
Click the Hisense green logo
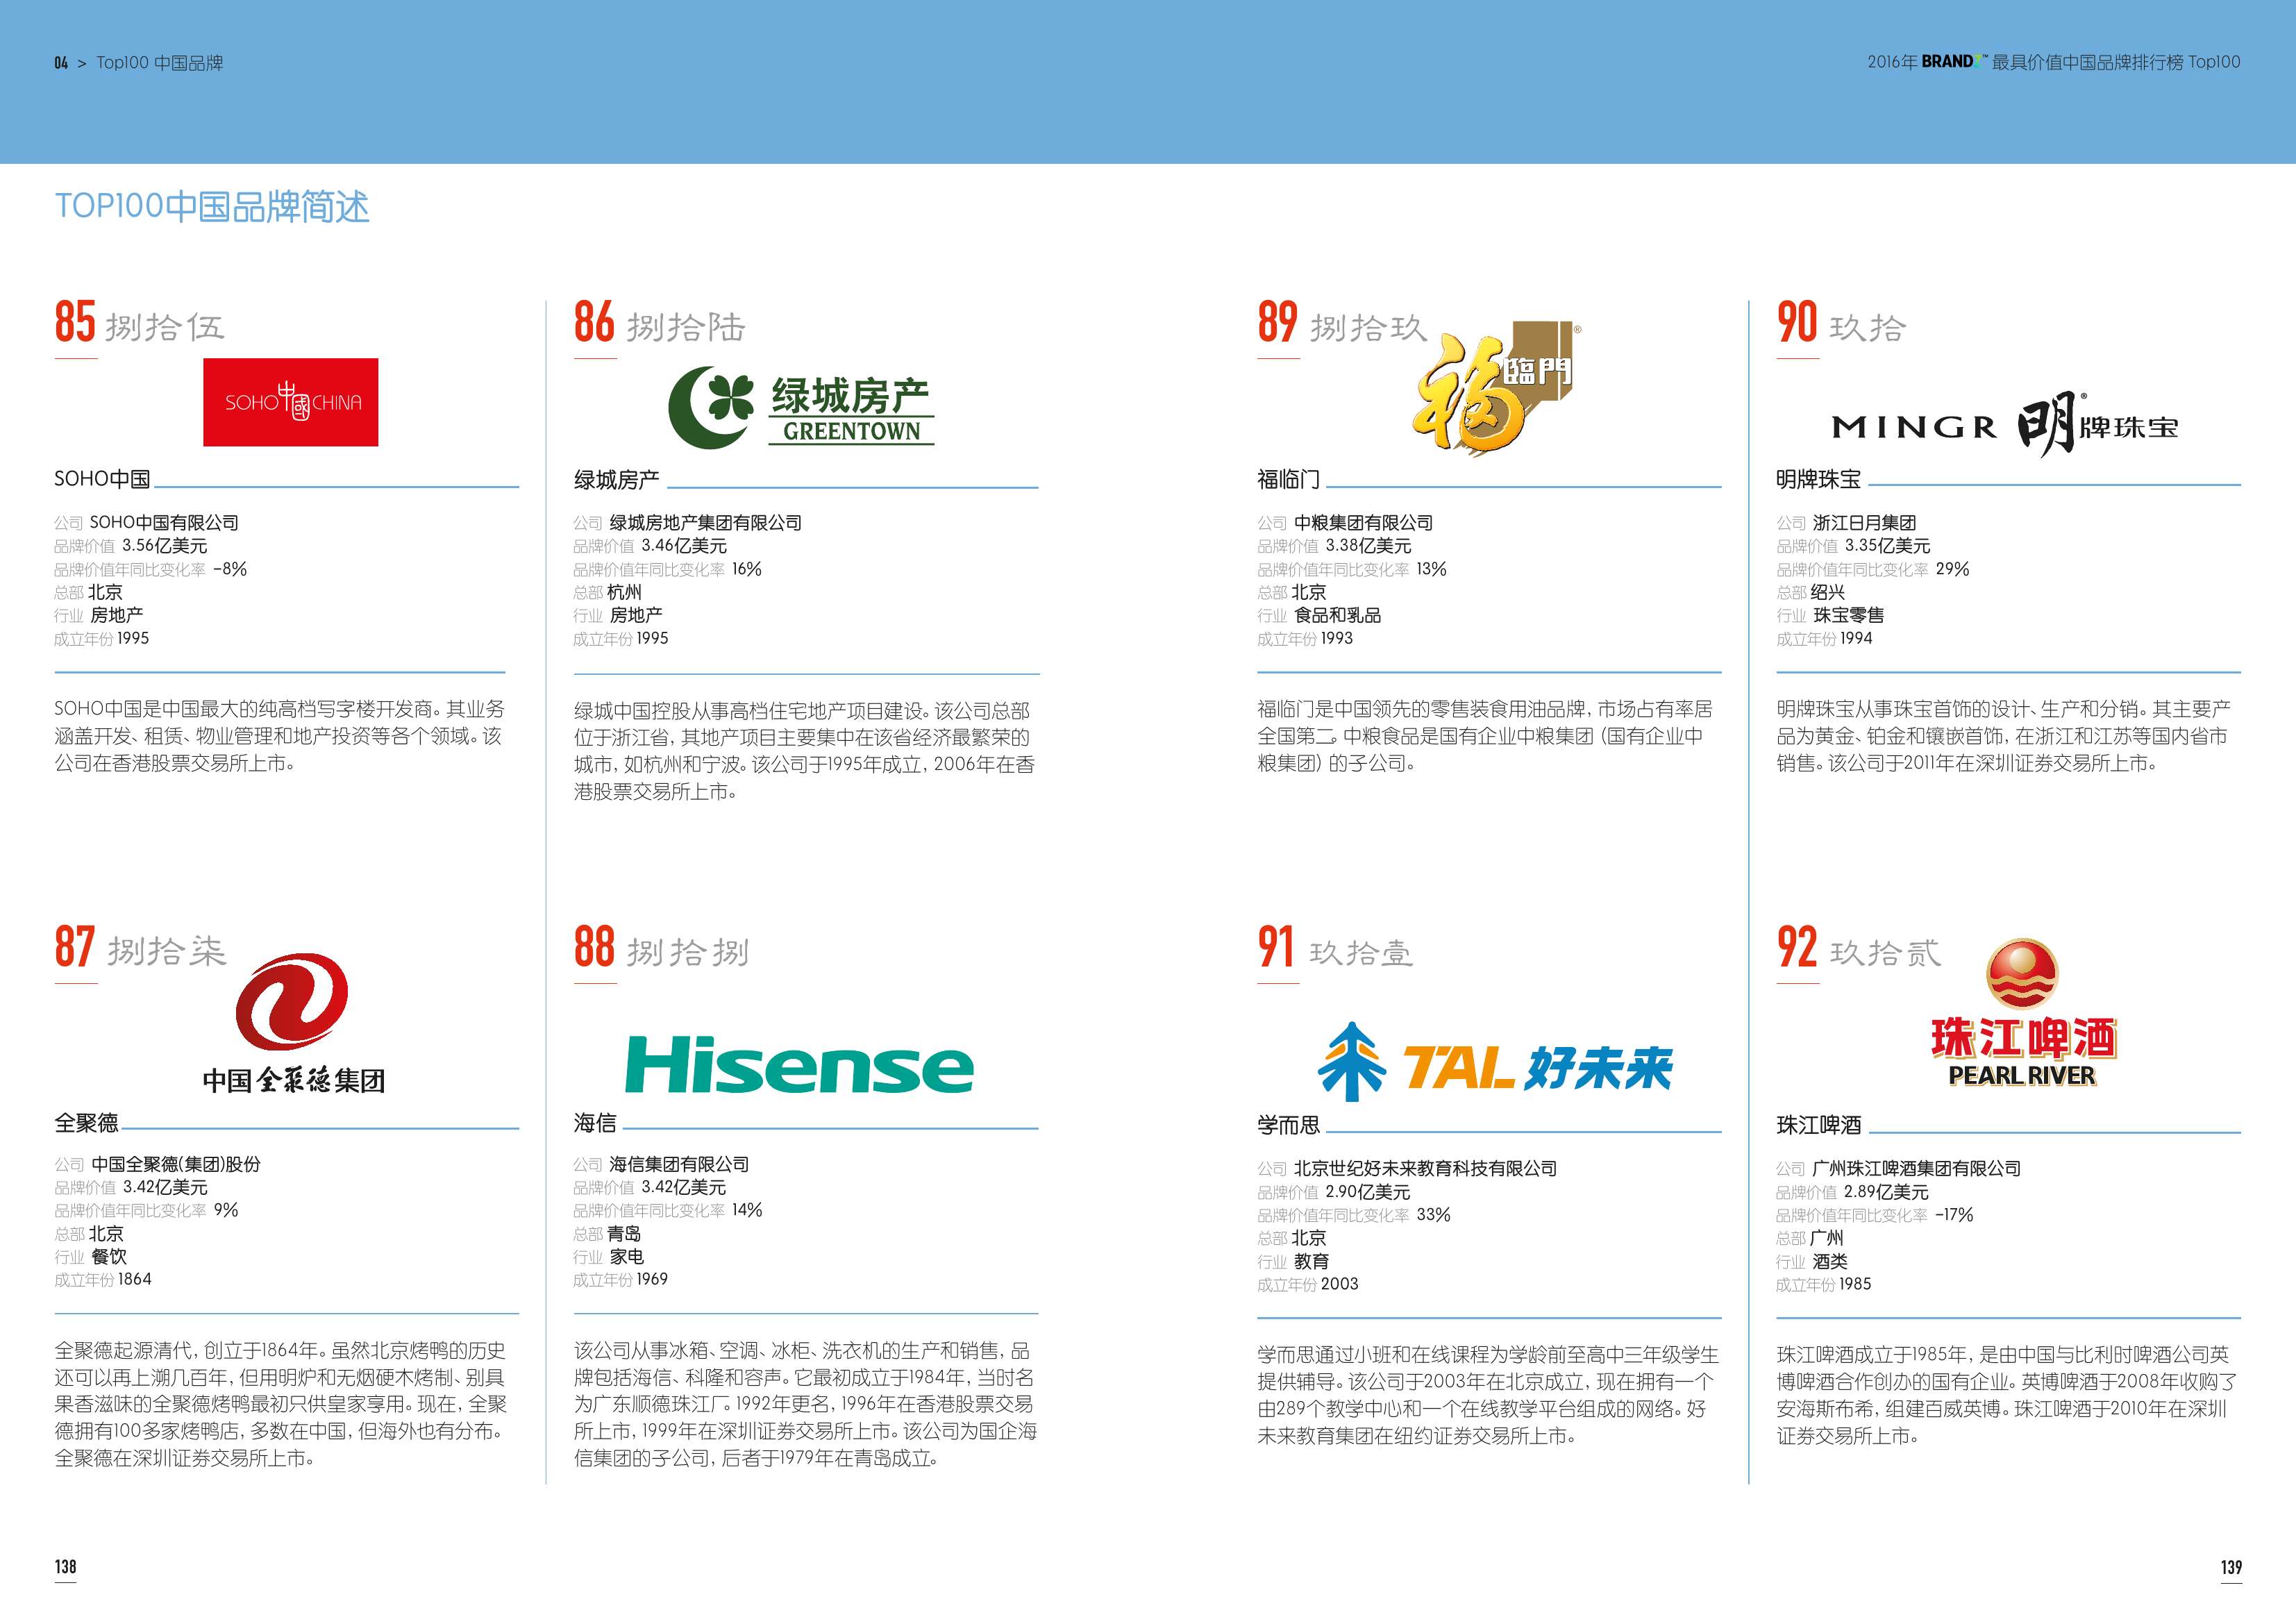[x=799, y=1065]
